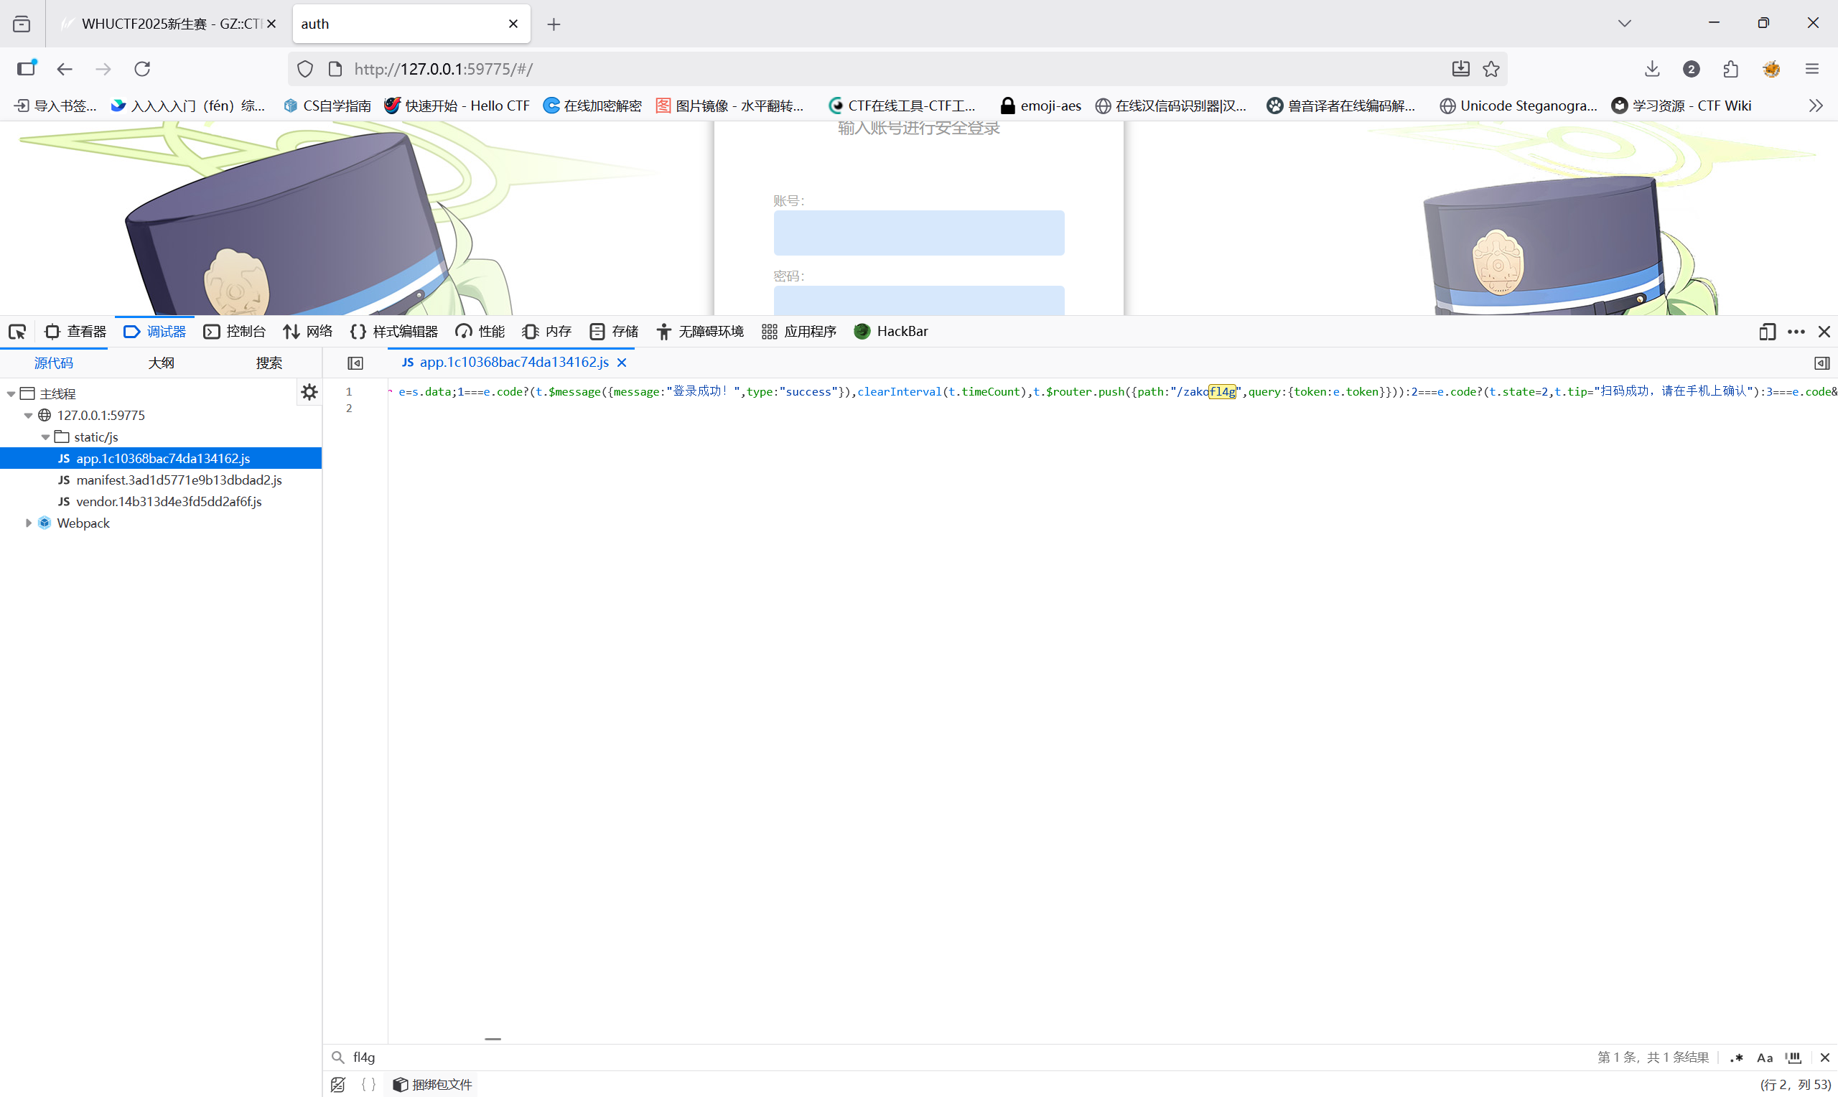The width and height of the screenshot is (1838, 1097).
Task: Toggle the sources sidebar collapse icon
Action: [355, 363]
